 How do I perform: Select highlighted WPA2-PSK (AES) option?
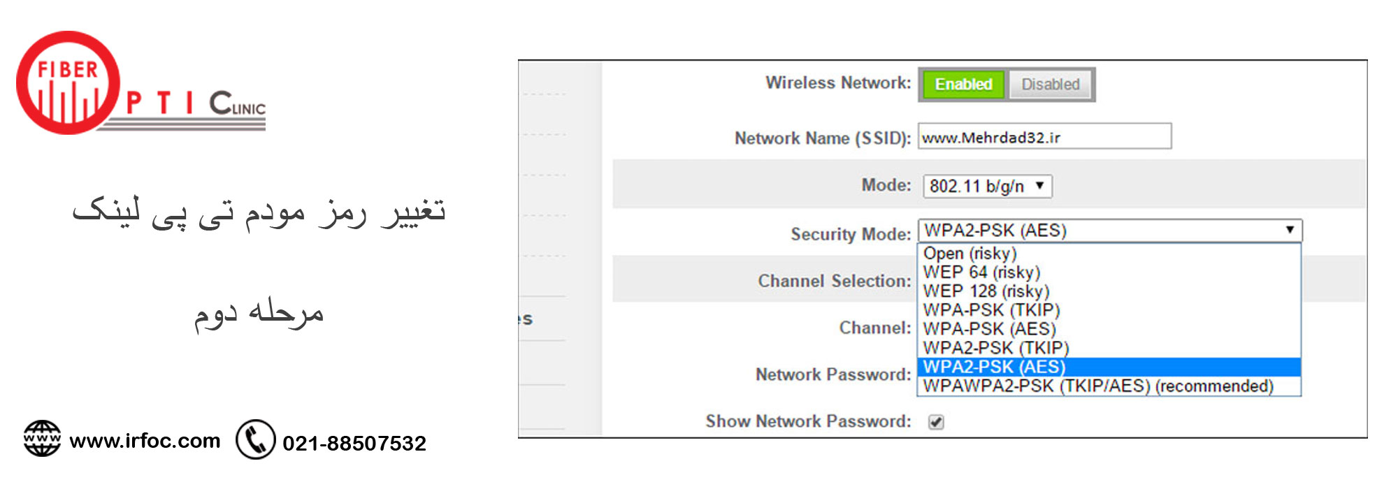coord(994,367)
